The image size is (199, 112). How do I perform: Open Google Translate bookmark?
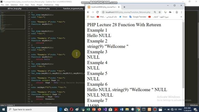coord(138,17)
